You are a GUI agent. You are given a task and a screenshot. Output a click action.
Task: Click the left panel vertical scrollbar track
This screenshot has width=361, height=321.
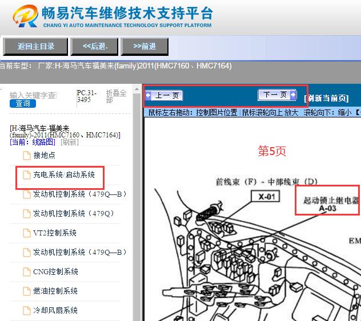137,207
